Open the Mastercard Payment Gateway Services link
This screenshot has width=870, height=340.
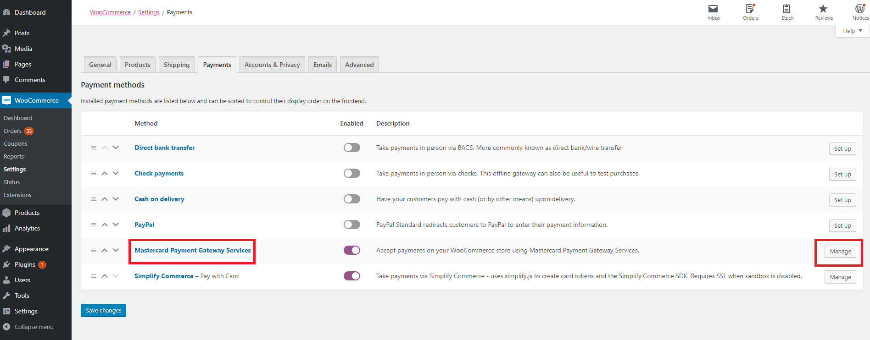pyautogui.click(x=193, y=250)
